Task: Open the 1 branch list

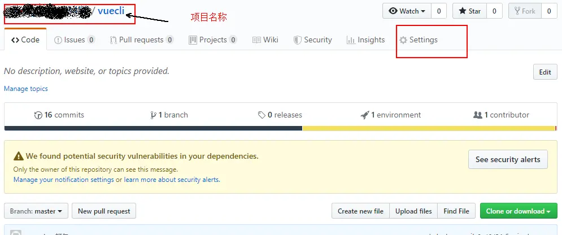Action: 169,115
